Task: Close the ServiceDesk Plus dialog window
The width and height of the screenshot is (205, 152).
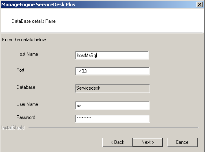Action: pos(200,4)
